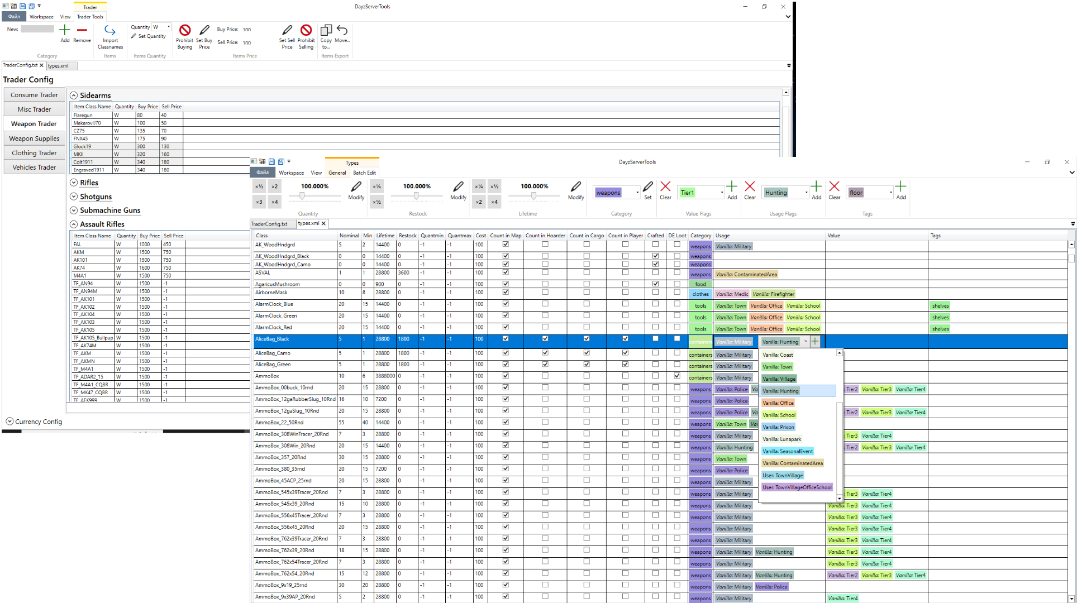
Task: Toggle Count in Player for AlarmClock_Blue
Action: coord(625,304)
